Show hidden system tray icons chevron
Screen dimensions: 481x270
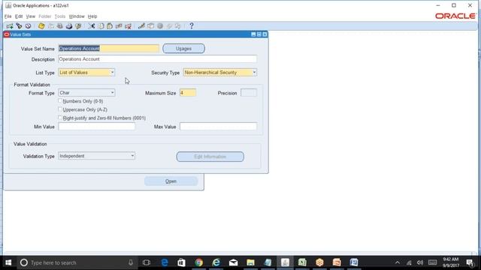click(398, 262)
